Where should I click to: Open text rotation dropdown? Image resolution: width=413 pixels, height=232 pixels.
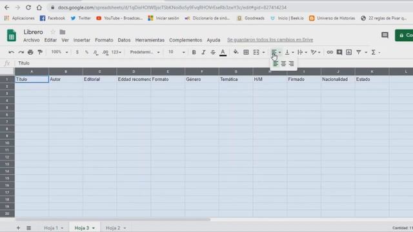click(316, 52)
